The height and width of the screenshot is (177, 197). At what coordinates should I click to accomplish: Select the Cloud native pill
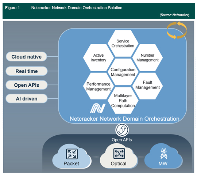click(26, 57)
